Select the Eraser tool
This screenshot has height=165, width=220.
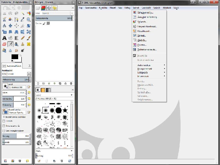tap(4, 44)
